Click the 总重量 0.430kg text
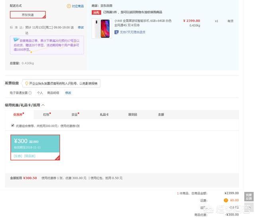The image size is (255, 218). click(x=22, y=63)
